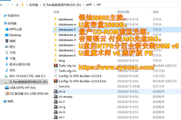Select the databases-i folder
181x120 pixels.
[x=67, y=45]
